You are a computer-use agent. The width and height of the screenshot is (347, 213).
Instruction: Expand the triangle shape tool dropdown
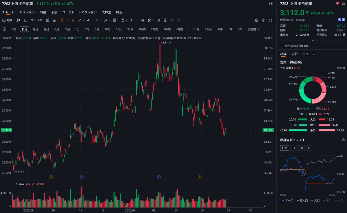pos(101,20)
